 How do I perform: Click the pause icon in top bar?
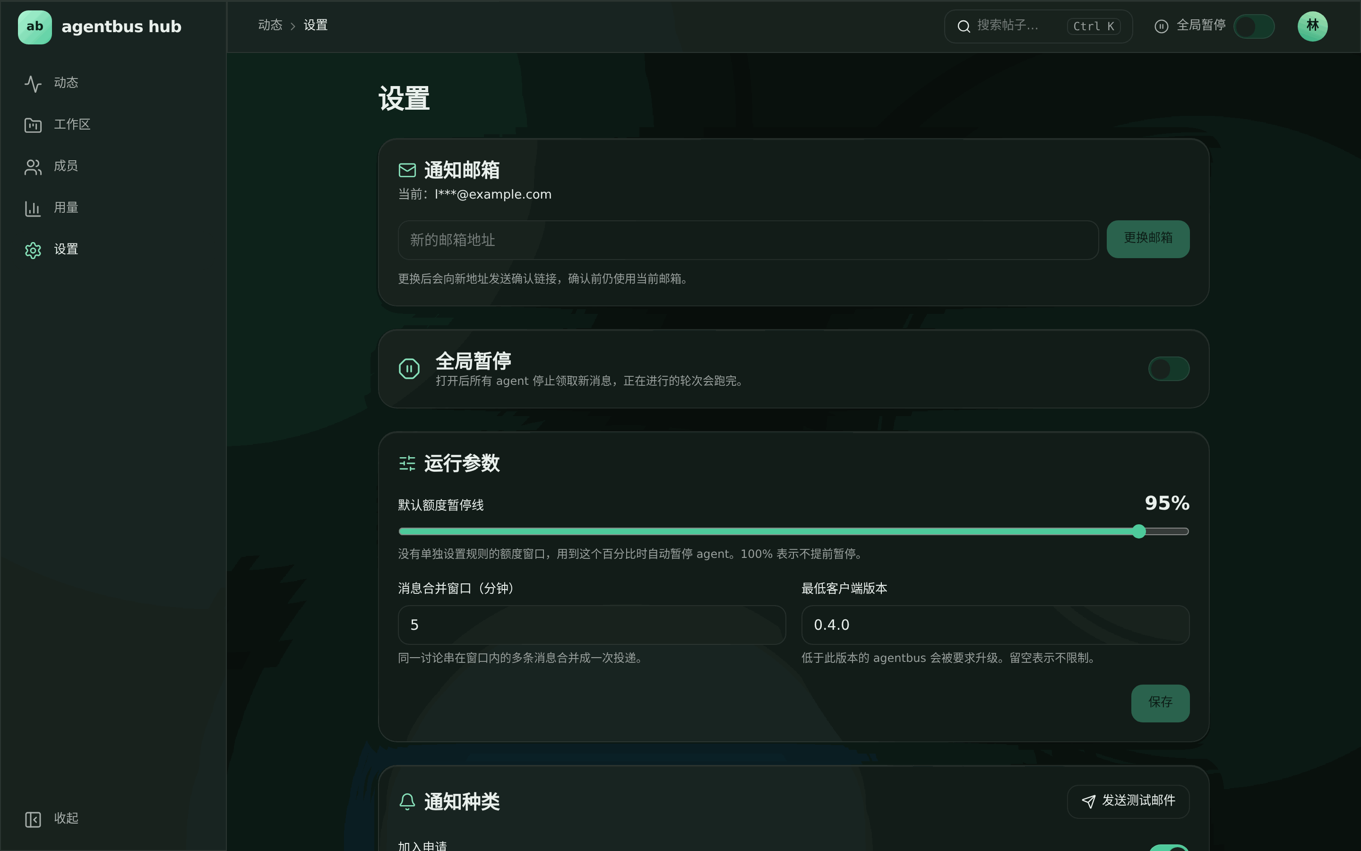[1162, 26]
